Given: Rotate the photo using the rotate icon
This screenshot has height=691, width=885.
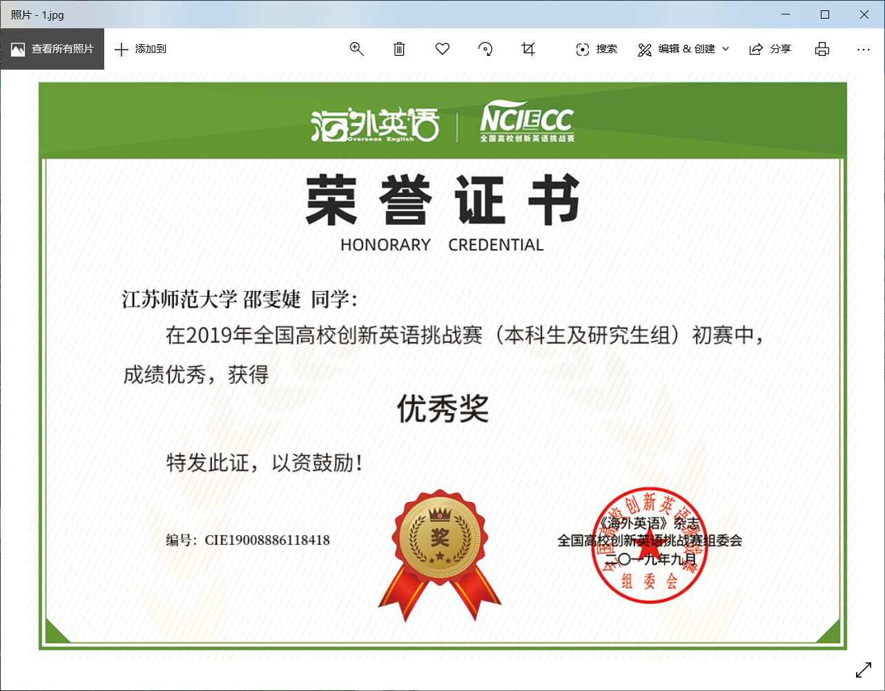Looking at the screenshot, I should [485, 49].
